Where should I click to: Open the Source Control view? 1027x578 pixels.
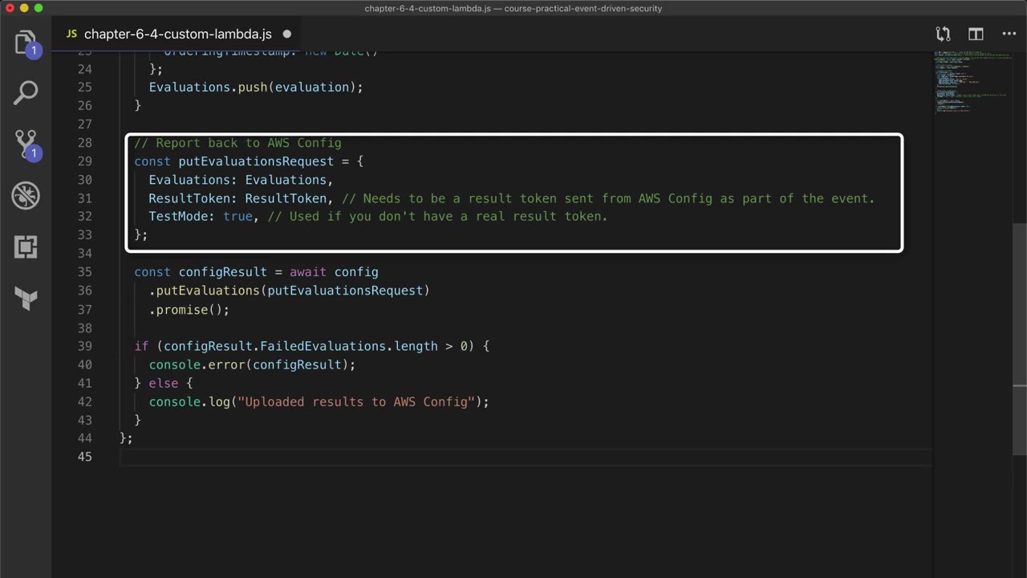click(26, 144)
